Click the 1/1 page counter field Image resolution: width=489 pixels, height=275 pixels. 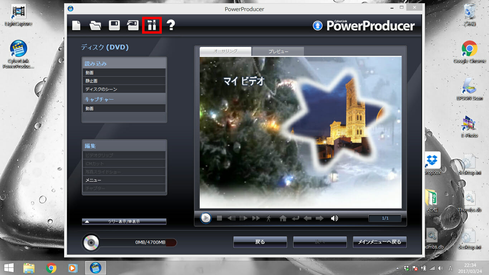tap(385, 218)
